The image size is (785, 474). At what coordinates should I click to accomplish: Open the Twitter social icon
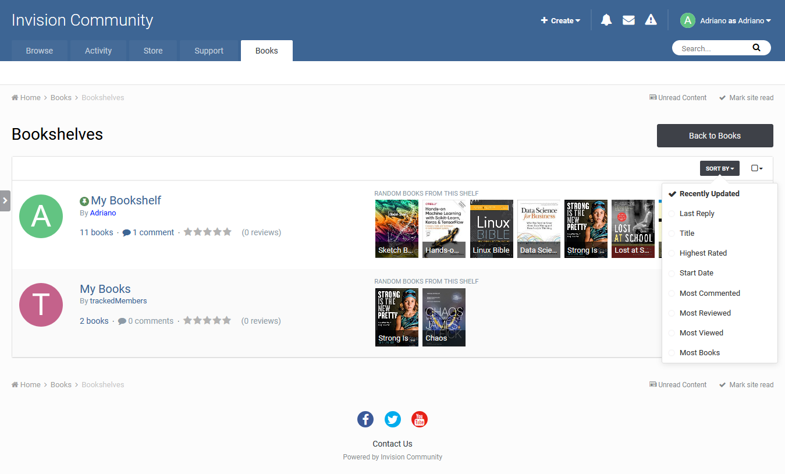pyautogui.click(x=393, y=419)
